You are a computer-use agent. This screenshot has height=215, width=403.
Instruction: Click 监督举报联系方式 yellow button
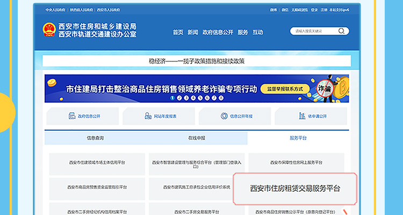[x=285, y=89]
